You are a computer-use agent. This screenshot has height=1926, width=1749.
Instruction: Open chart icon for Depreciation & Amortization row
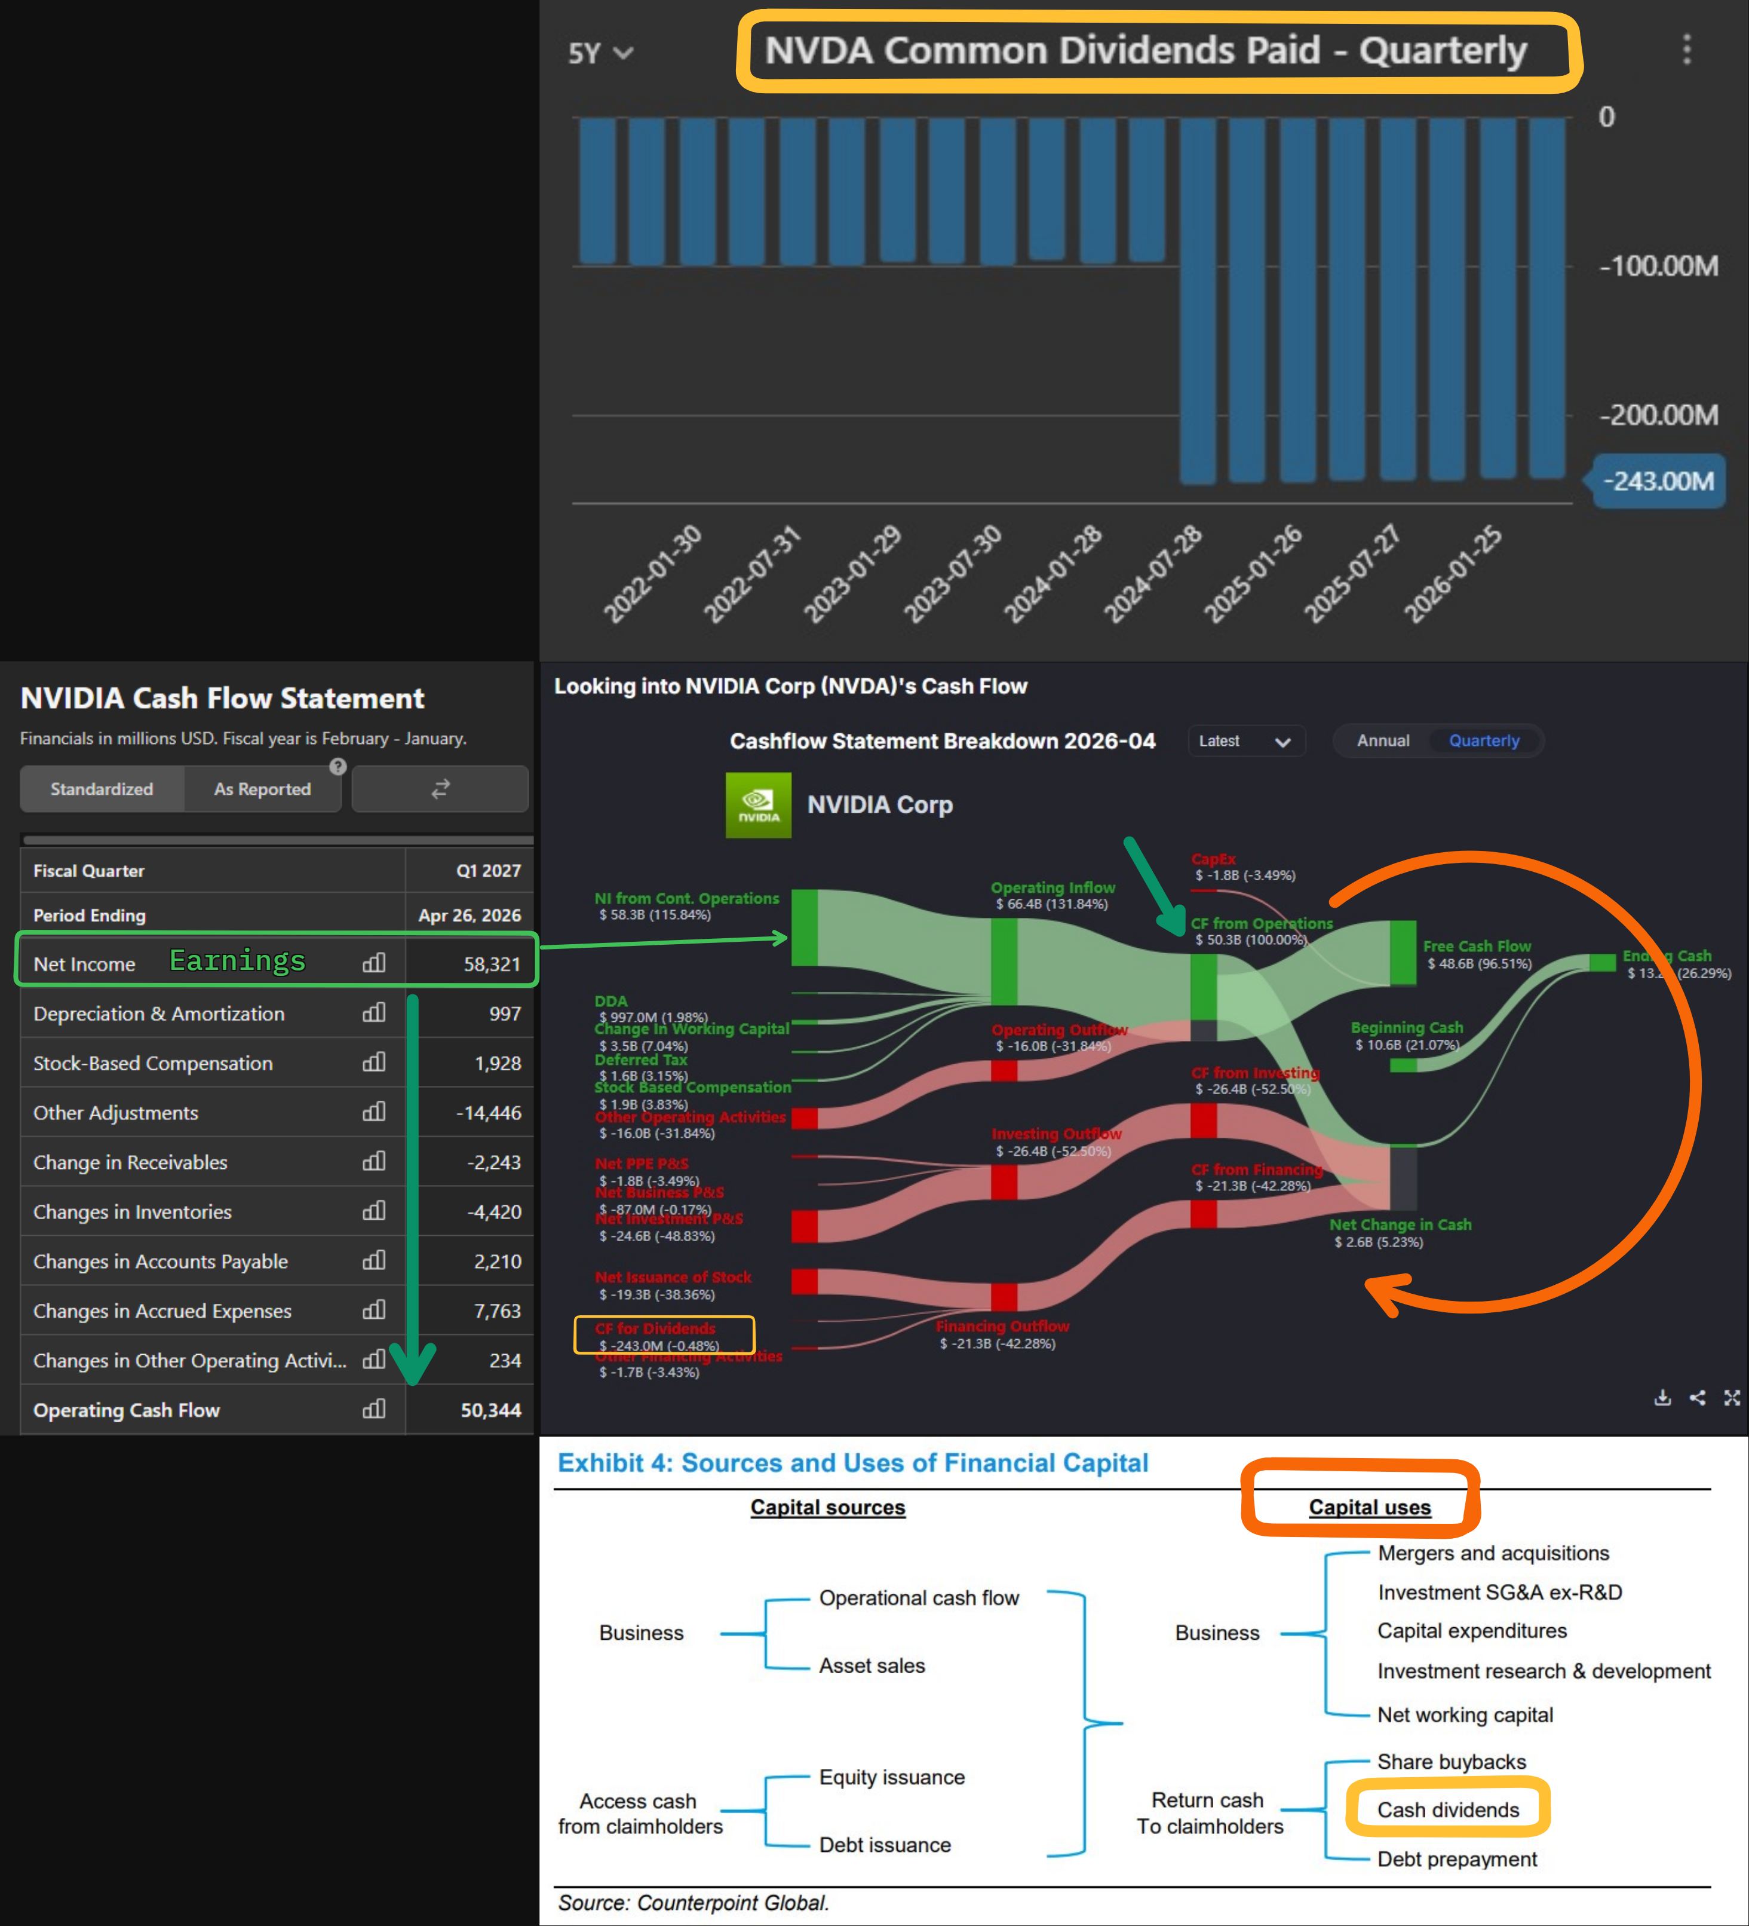[x=375, y=1013]
